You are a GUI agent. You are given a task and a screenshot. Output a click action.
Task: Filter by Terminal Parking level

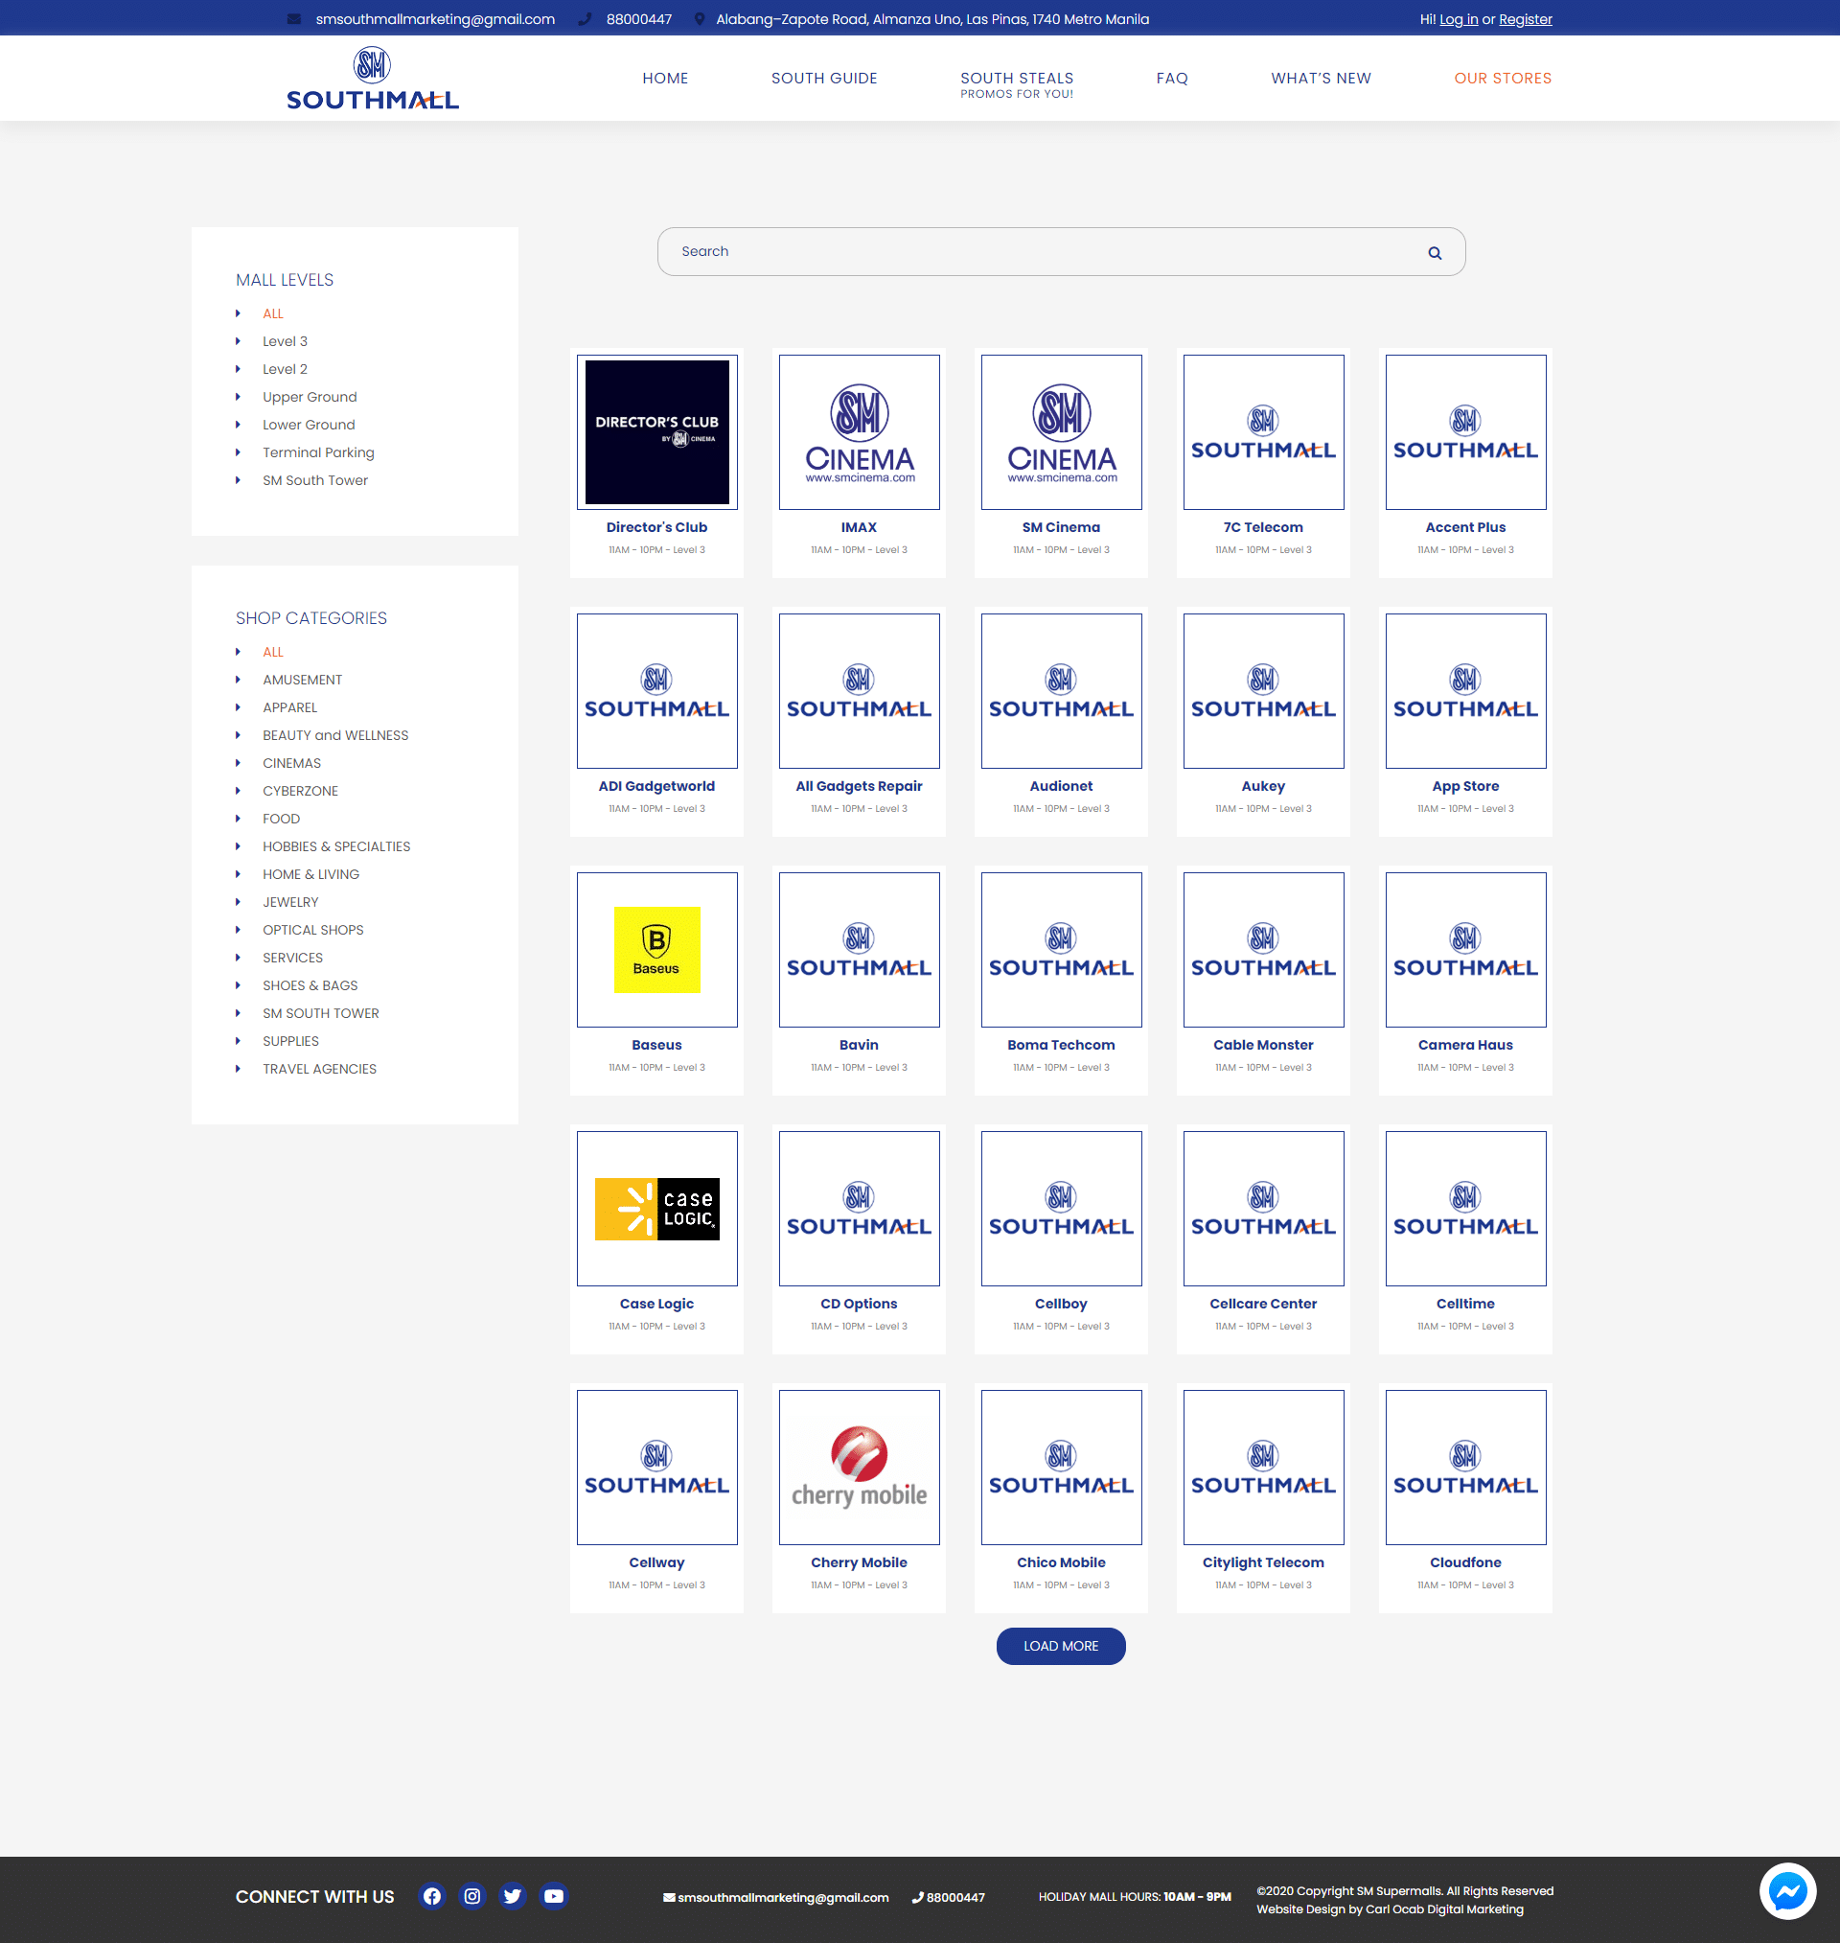318,452
